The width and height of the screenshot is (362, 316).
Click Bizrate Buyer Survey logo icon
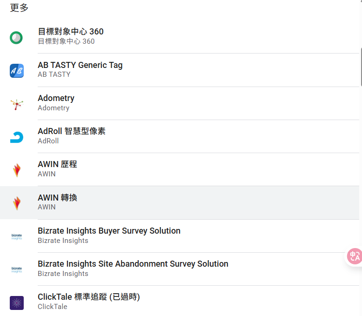tap(17, 236)
